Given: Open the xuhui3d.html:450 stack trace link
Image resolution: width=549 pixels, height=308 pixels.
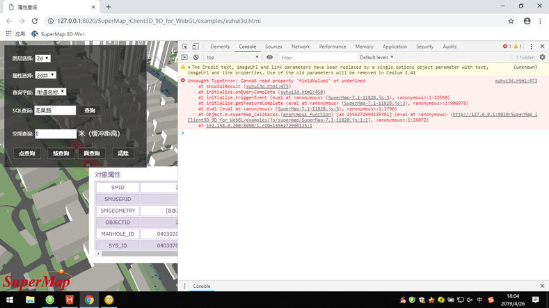Looking at the screenshot, I should tap(301, 92).
